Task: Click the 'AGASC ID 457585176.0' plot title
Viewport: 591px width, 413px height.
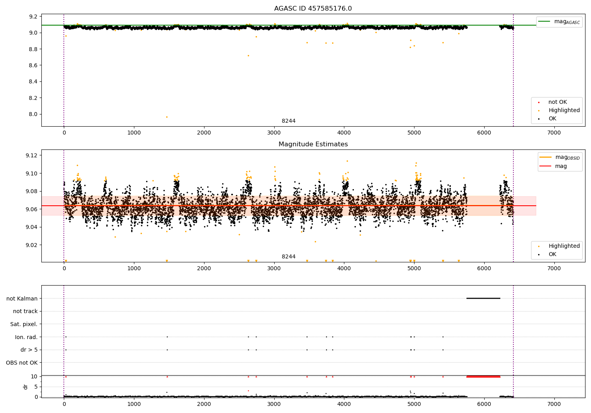Action: 313,9
